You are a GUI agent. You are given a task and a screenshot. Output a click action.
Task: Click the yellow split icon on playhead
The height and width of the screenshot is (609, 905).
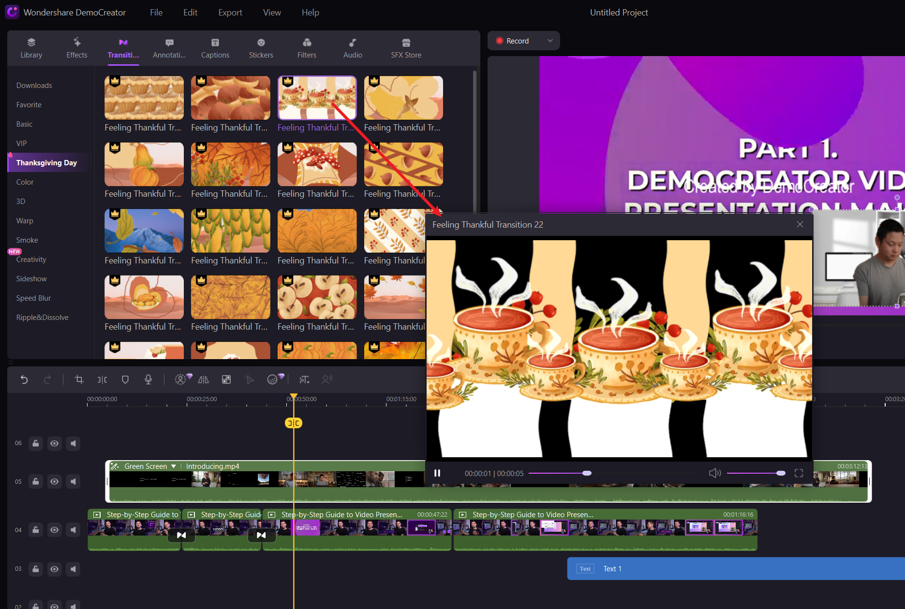[294, 423]
